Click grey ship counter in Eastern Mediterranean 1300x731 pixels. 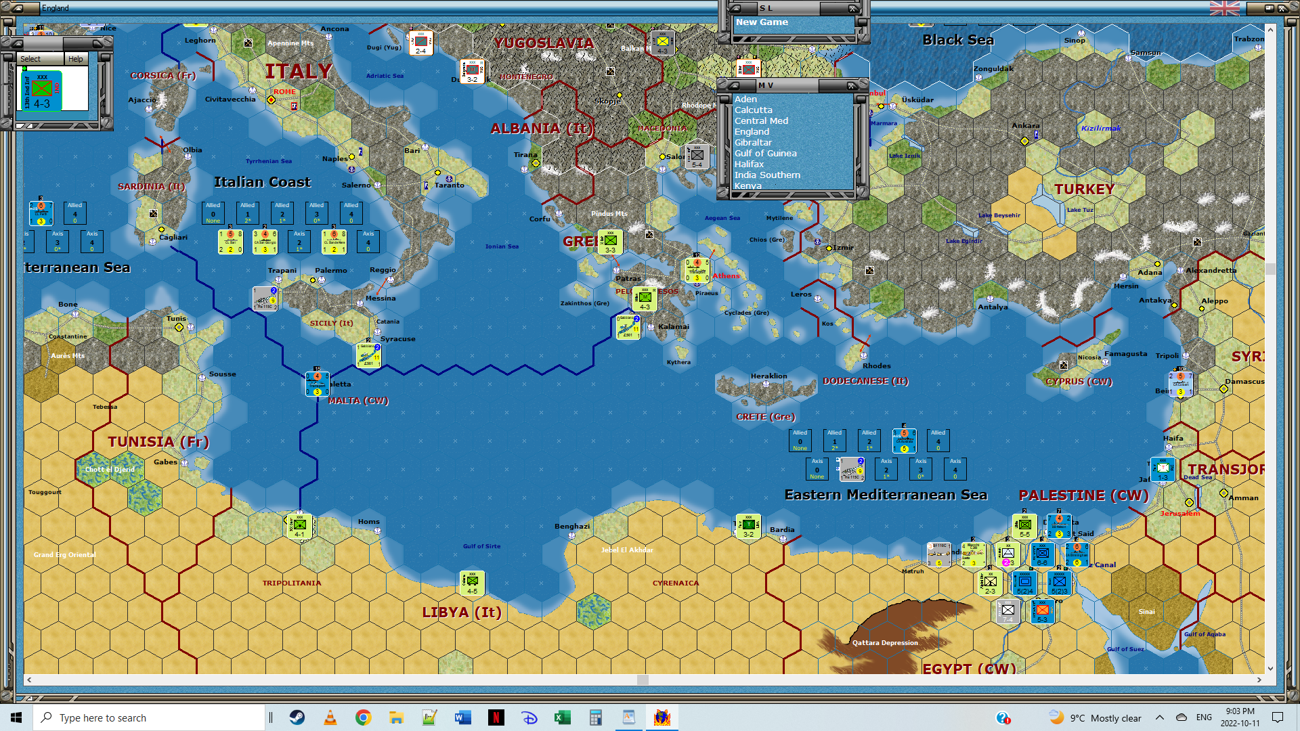click(x=852, y=469)
